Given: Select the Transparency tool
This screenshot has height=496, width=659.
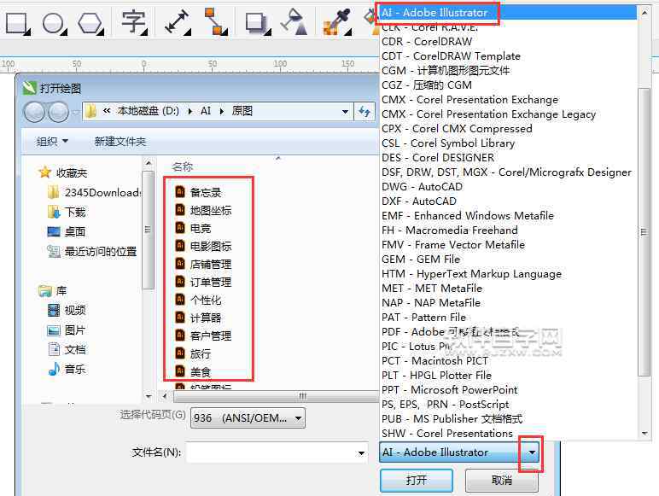Looking at the screenshot, I should (294, 21).
